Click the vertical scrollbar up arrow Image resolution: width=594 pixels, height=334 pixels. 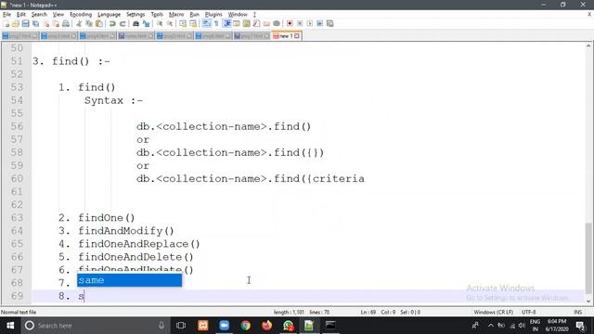pyautogui.click(x=588, y=46)
